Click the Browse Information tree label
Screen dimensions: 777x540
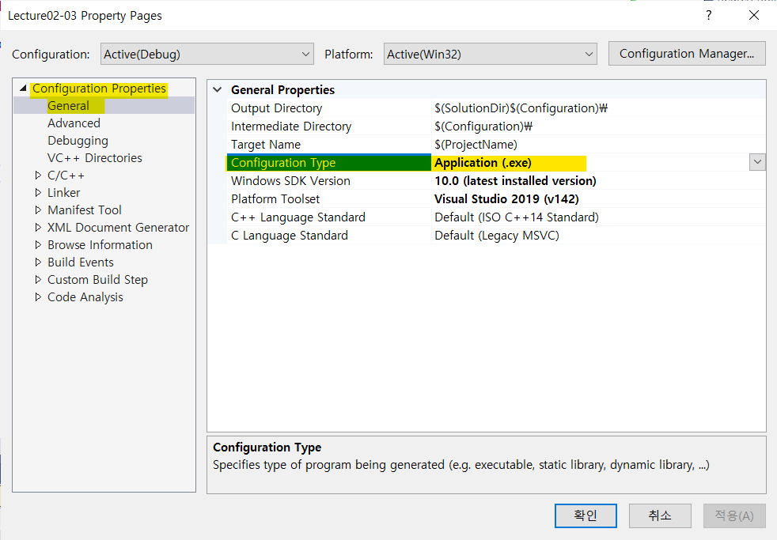(x=100, y=244)
